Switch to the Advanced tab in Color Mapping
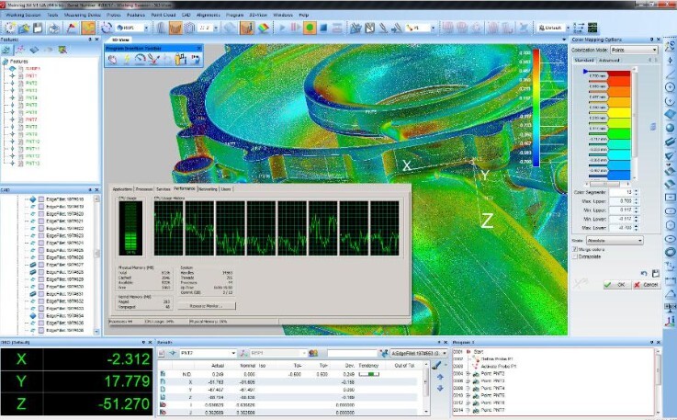 tap(609, 60)
